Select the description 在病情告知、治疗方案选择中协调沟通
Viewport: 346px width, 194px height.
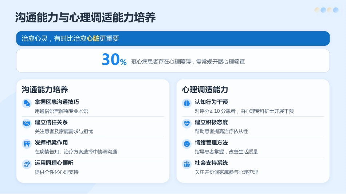point(76,152)
